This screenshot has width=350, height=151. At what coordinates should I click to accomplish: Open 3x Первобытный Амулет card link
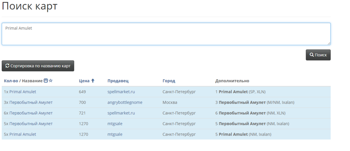[28, 102]
